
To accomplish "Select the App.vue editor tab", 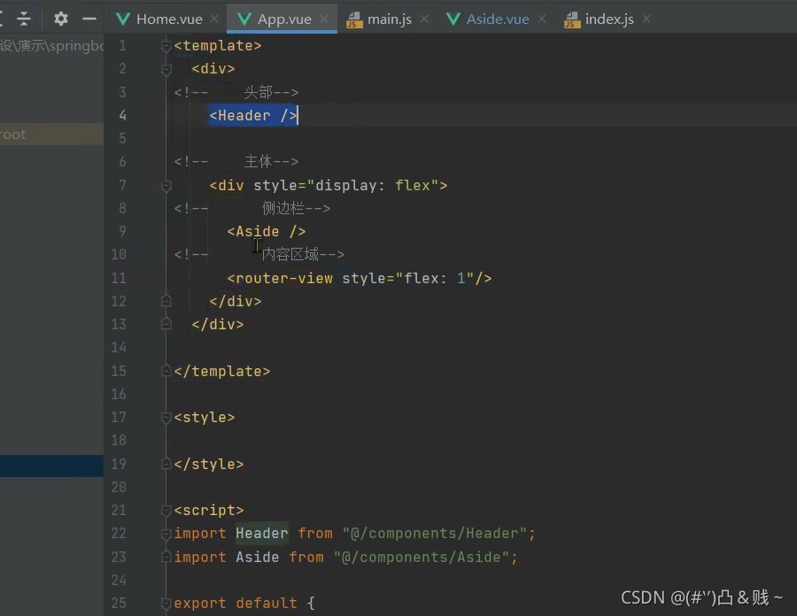I will point(284,19).
